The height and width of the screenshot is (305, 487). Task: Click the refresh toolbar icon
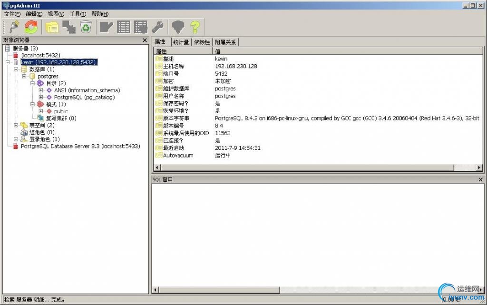point(30,27)
